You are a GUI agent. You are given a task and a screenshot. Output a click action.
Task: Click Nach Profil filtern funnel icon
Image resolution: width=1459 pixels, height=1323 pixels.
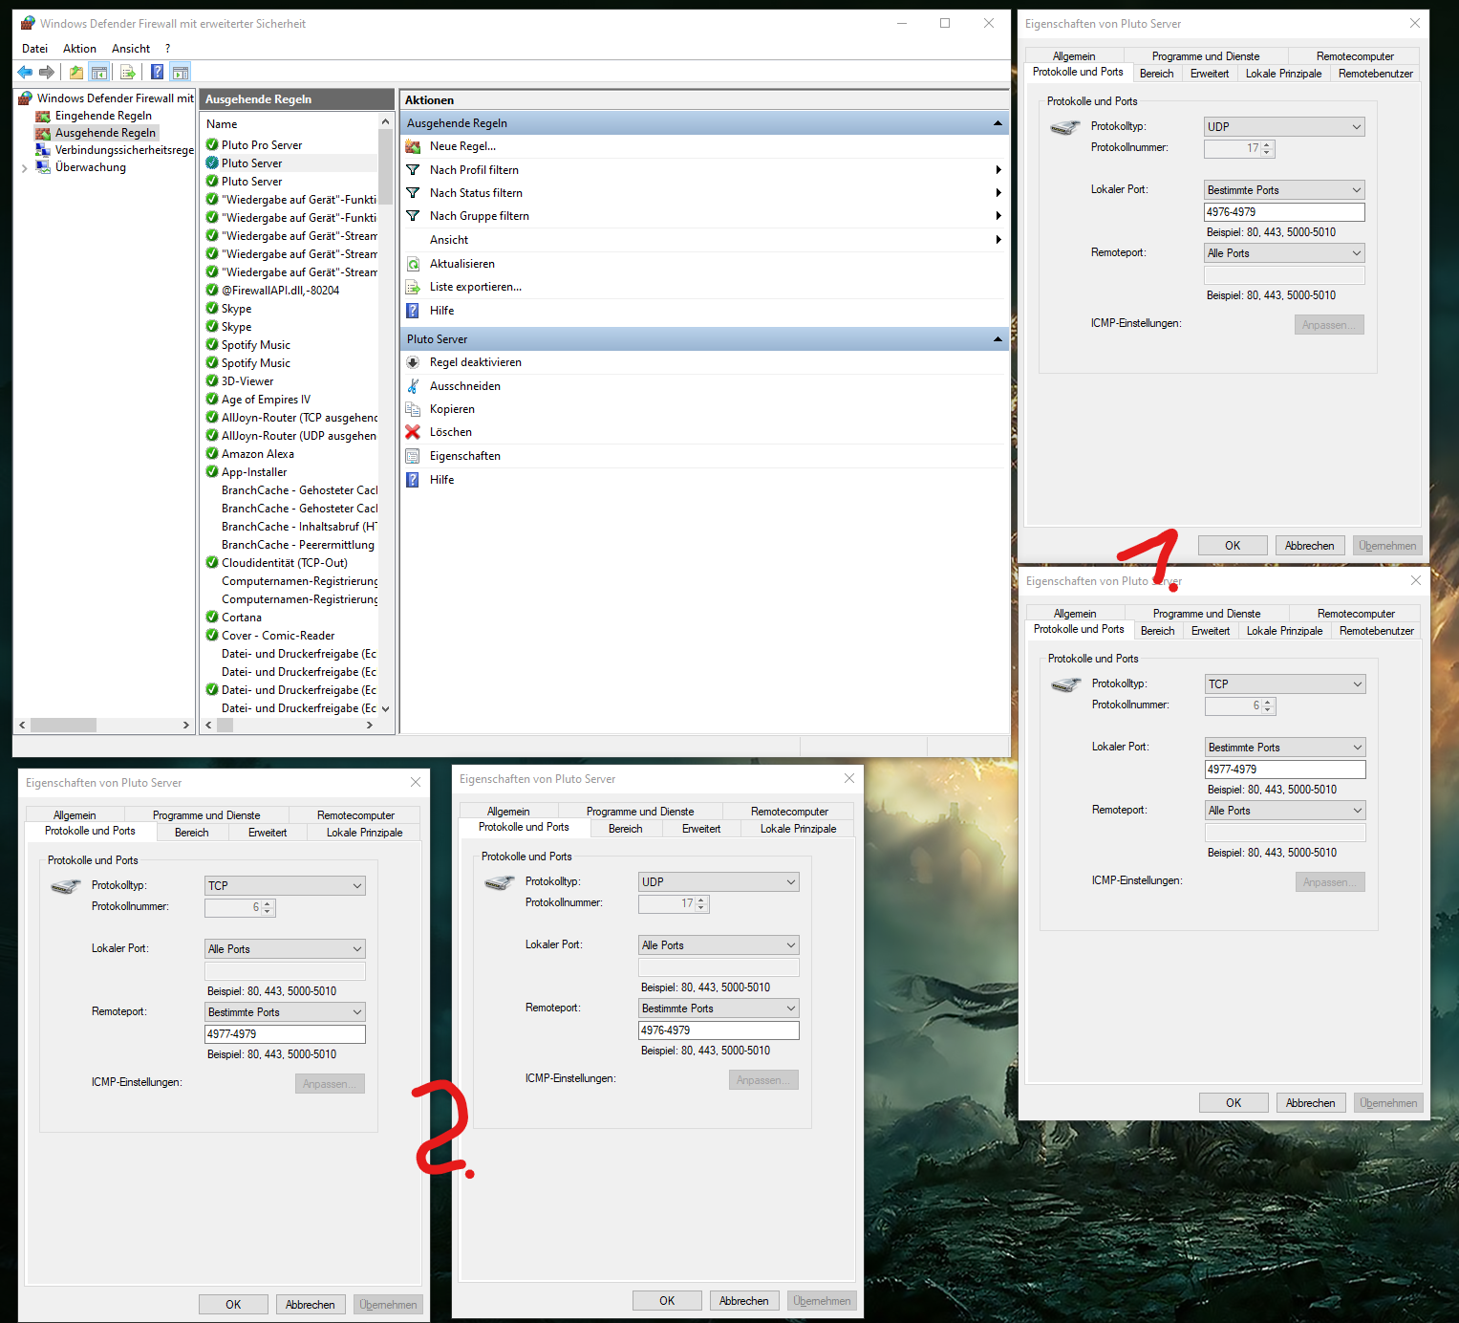click(413, 170)
